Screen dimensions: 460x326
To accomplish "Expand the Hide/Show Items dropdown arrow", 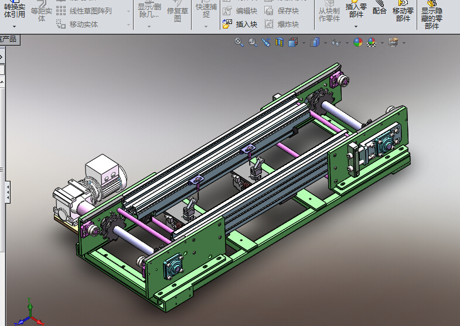I will click(x=347, y=43).
